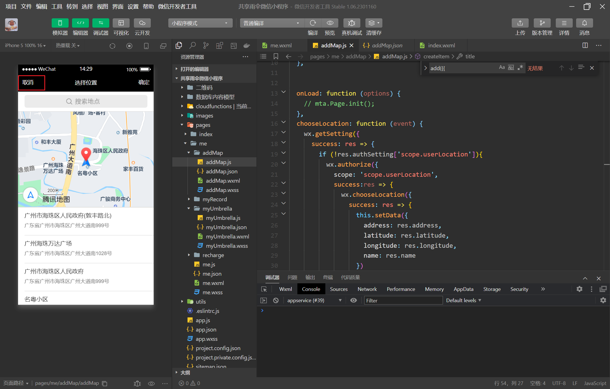Open the search icon in sidebar
610x389 pixels.
pos(193,45)
